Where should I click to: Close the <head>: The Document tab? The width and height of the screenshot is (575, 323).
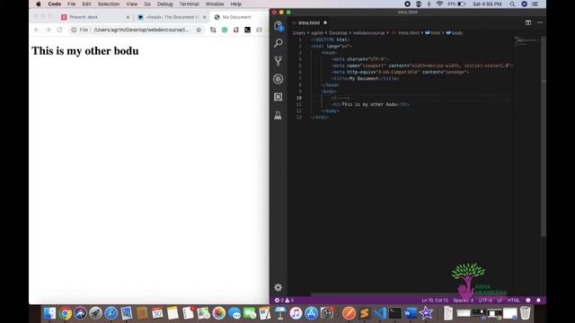point(205,17)
